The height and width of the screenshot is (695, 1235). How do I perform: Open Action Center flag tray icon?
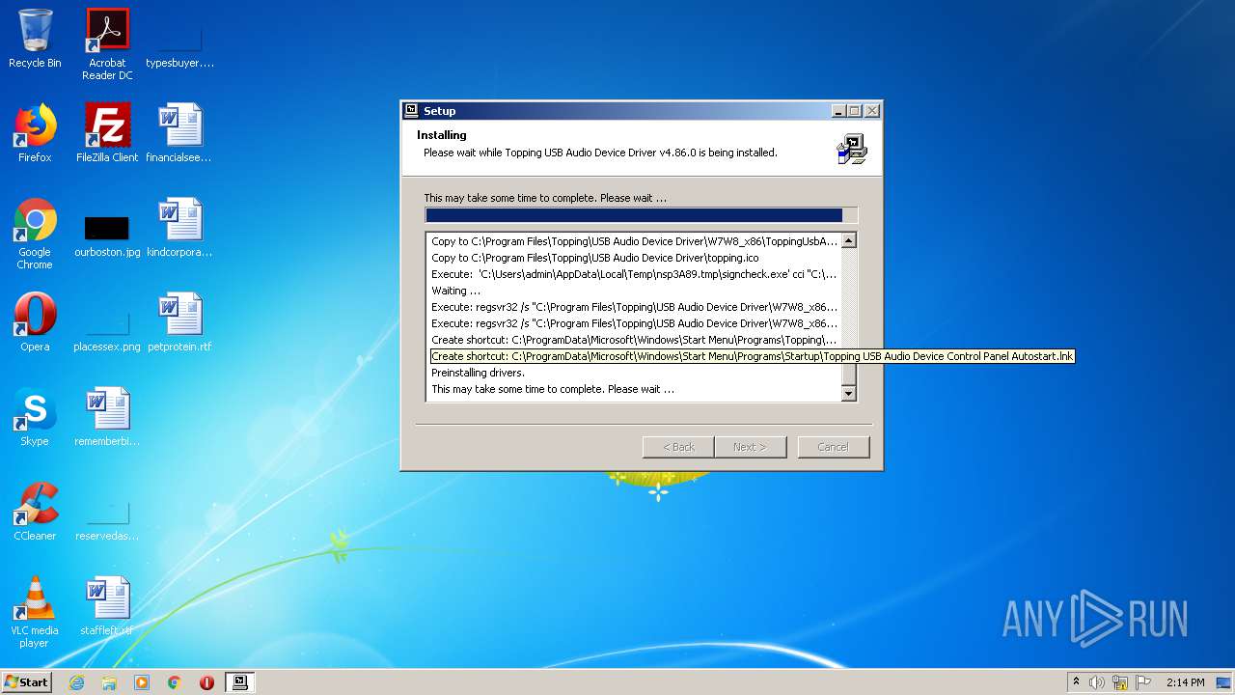point(1143,682)
